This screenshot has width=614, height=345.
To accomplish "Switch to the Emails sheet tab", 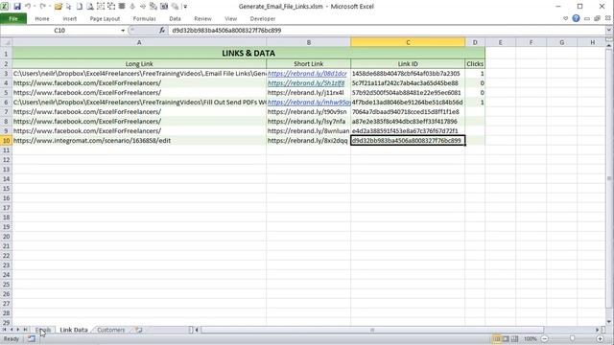I will point(43,330).
